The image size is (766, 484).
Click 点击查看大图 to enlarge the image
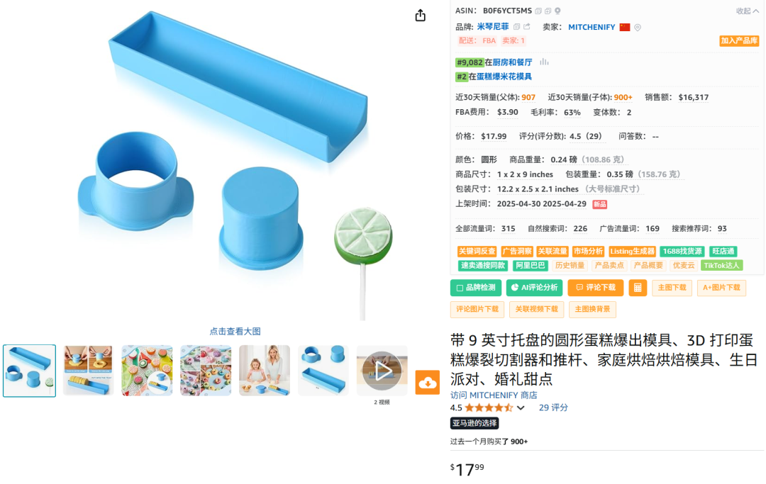tap(235, 331)
